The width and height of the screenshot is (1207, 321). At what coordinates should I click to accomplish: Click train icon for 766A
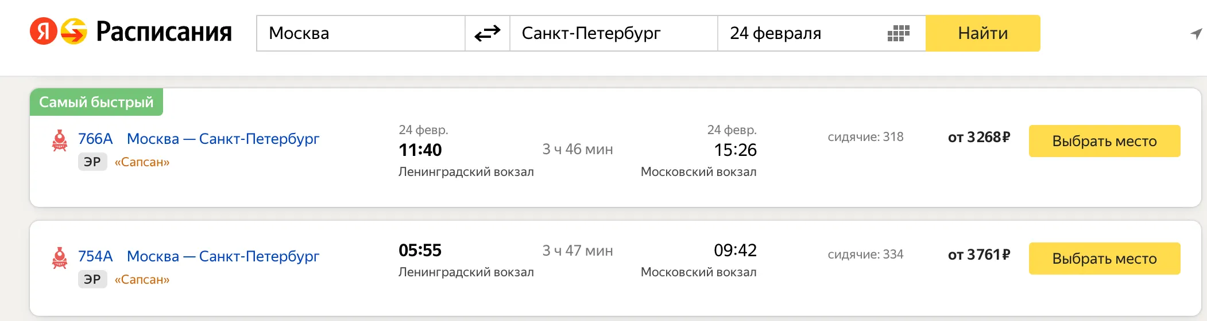click(60, 140)
